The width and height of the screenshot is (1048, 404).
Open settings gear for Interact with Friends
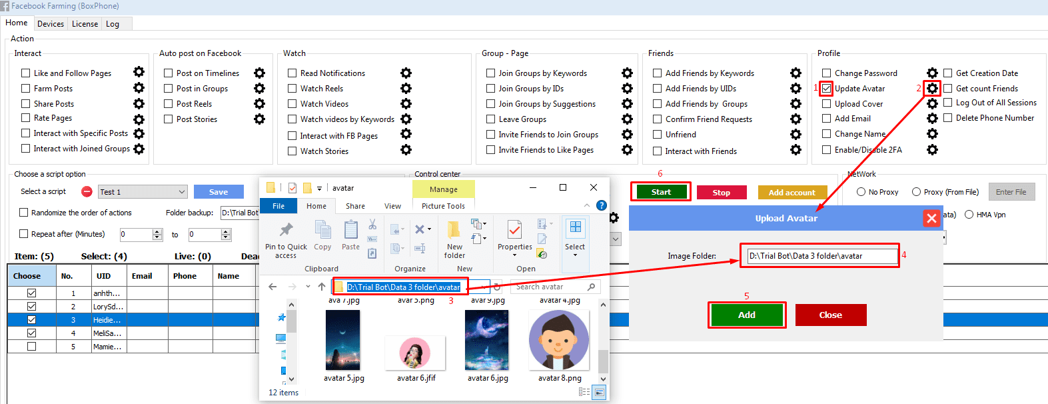click(x=795, y=149)
